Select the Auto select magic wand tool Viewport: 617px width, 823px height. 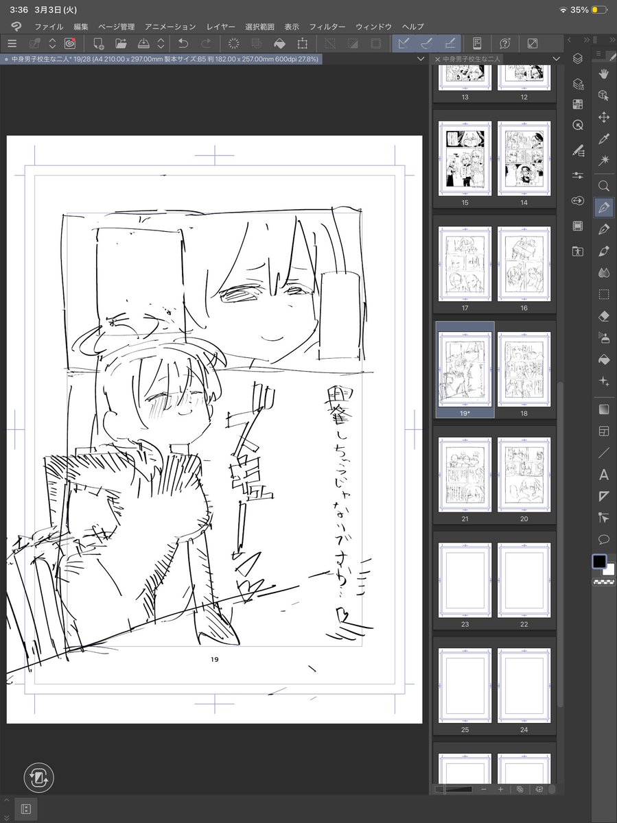[x=604, y=160]
